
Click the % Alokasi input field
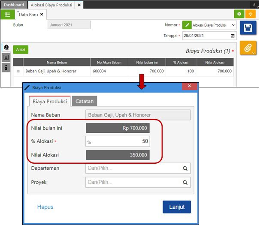click(x=118, y=142)
